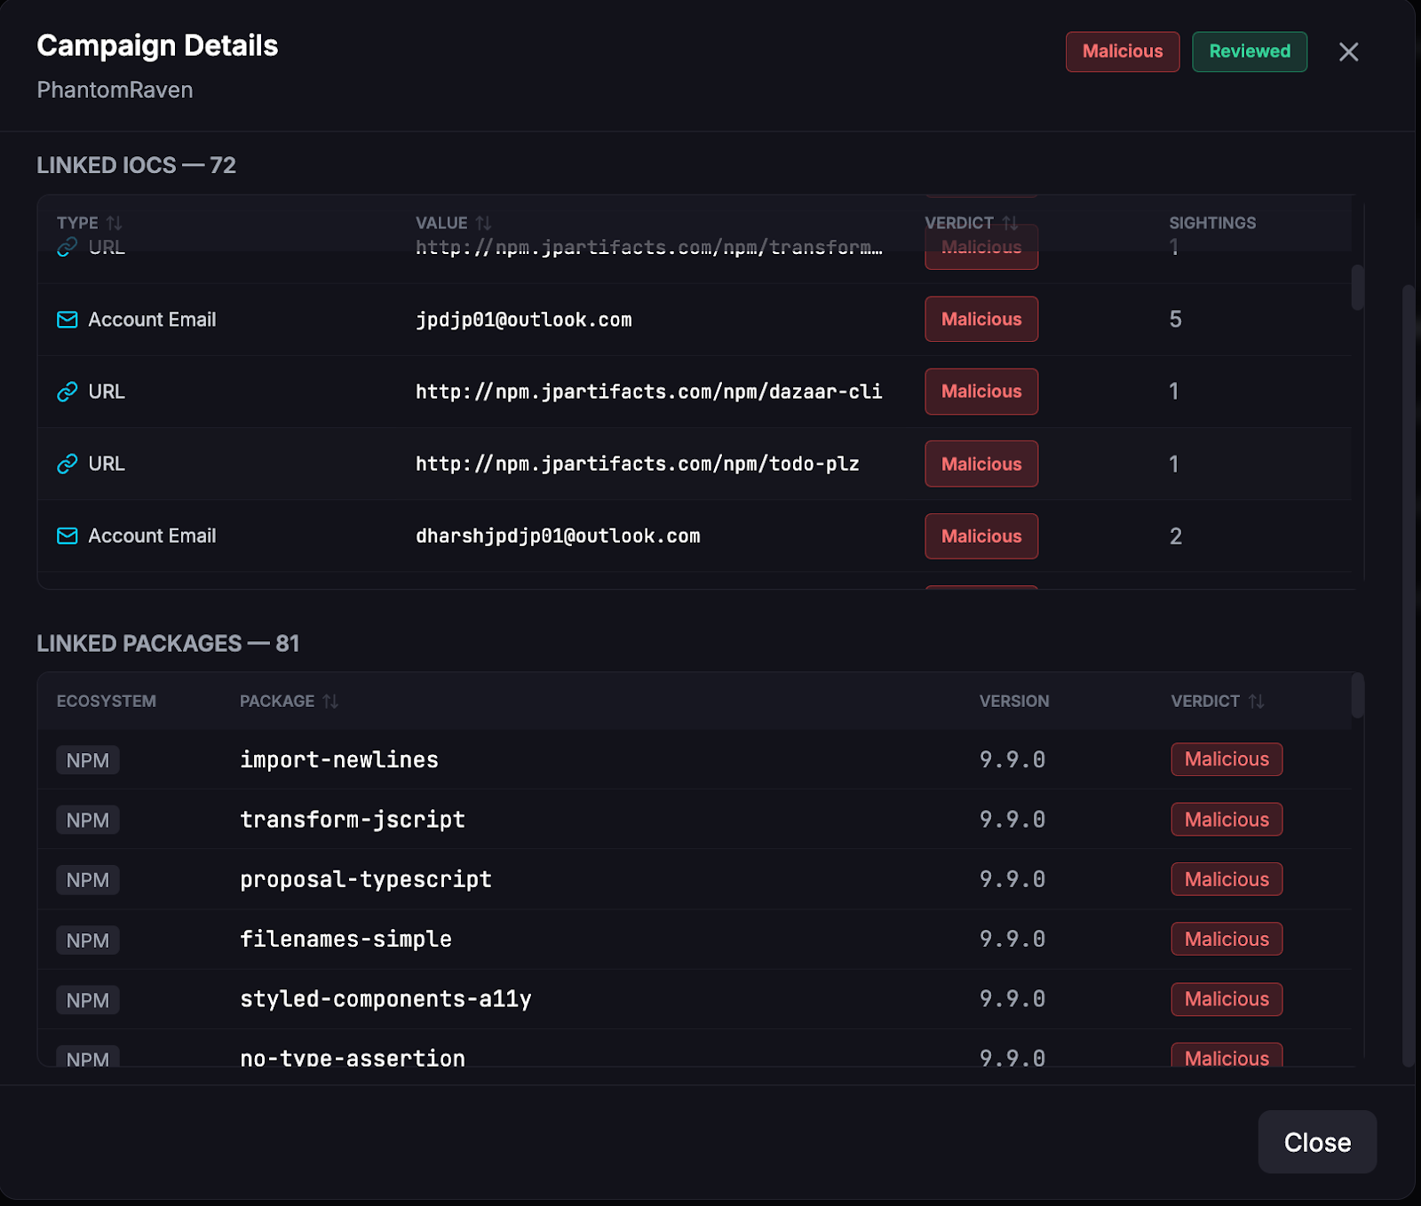The image size is (1421, 1206).
Task: Click Malicious verdict for dazaar-cli URL
Action: pyautogui.click(x=981, y=392)
